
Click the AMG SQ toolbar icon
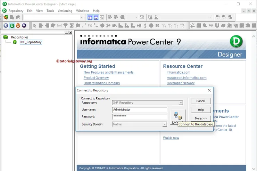click(182, 26)
